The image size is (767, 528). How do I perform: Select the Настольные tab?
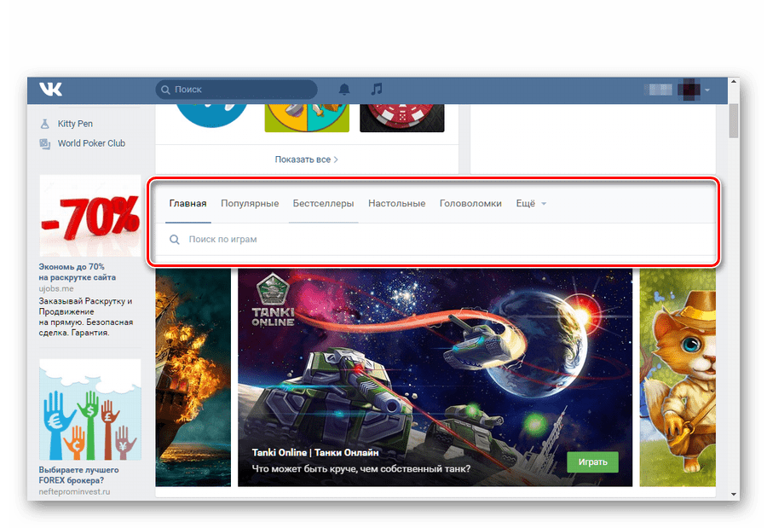[x=396, y=204]
